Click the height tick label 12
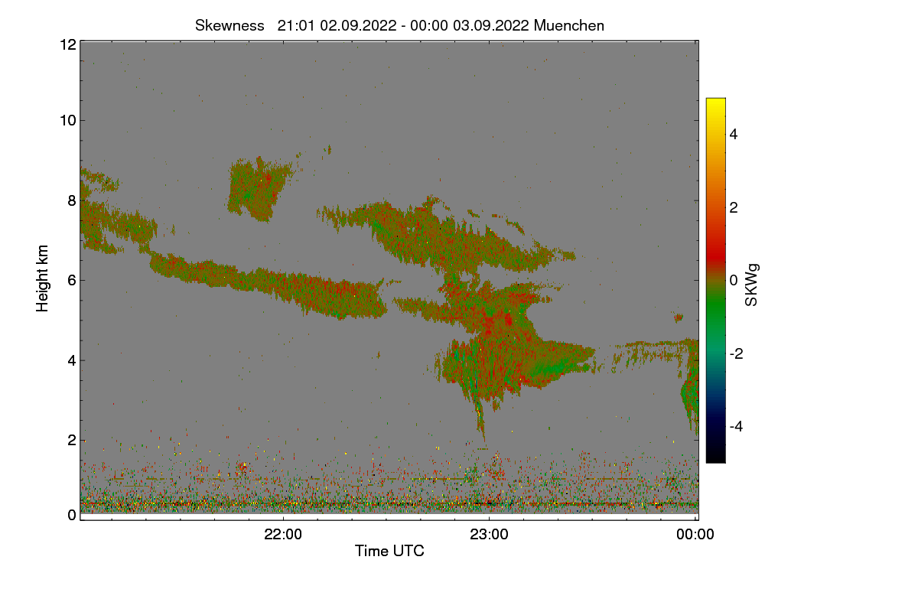 point(67,44)
